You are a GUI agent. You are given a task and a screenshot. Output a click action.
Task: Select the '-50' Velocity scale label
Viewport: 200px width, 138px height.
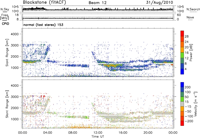[188, 111]
